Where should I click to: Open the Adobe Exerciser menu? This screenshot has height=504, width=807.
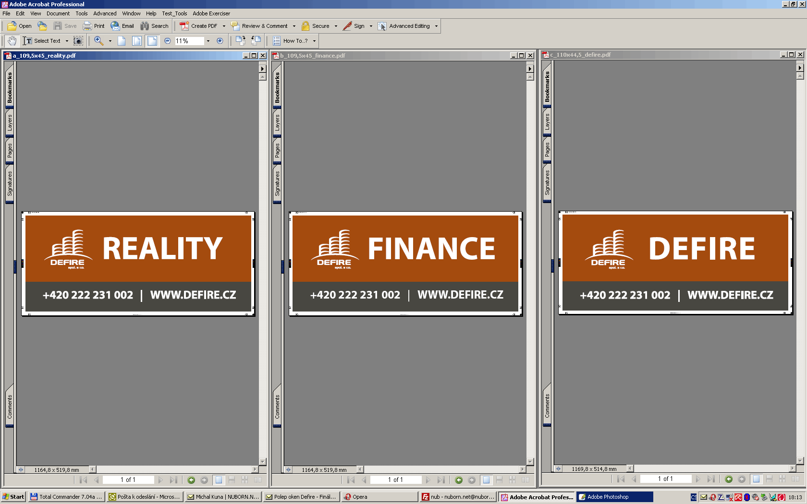click(x=211, y=13)
